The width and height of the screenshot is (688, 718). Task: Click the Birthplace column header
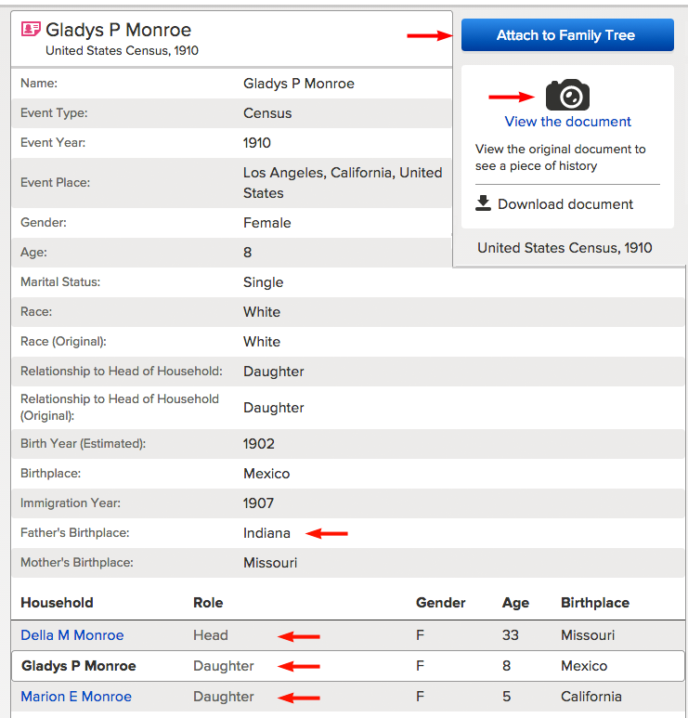click(595, 603)
